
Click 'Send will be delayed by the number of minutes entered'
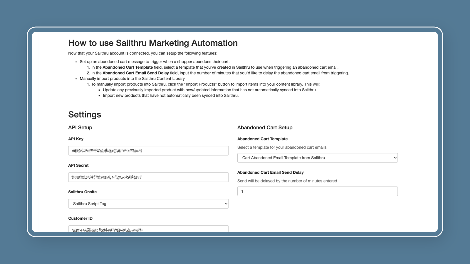pos(287,181)
